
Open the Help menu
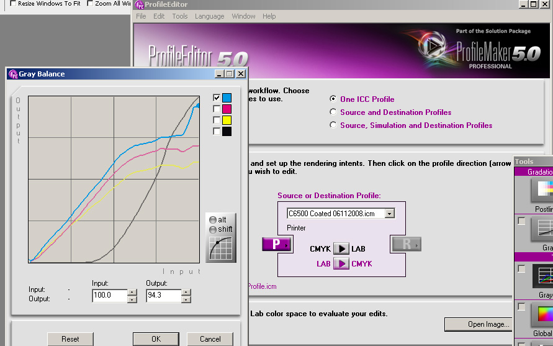click(x=269, y=16)
